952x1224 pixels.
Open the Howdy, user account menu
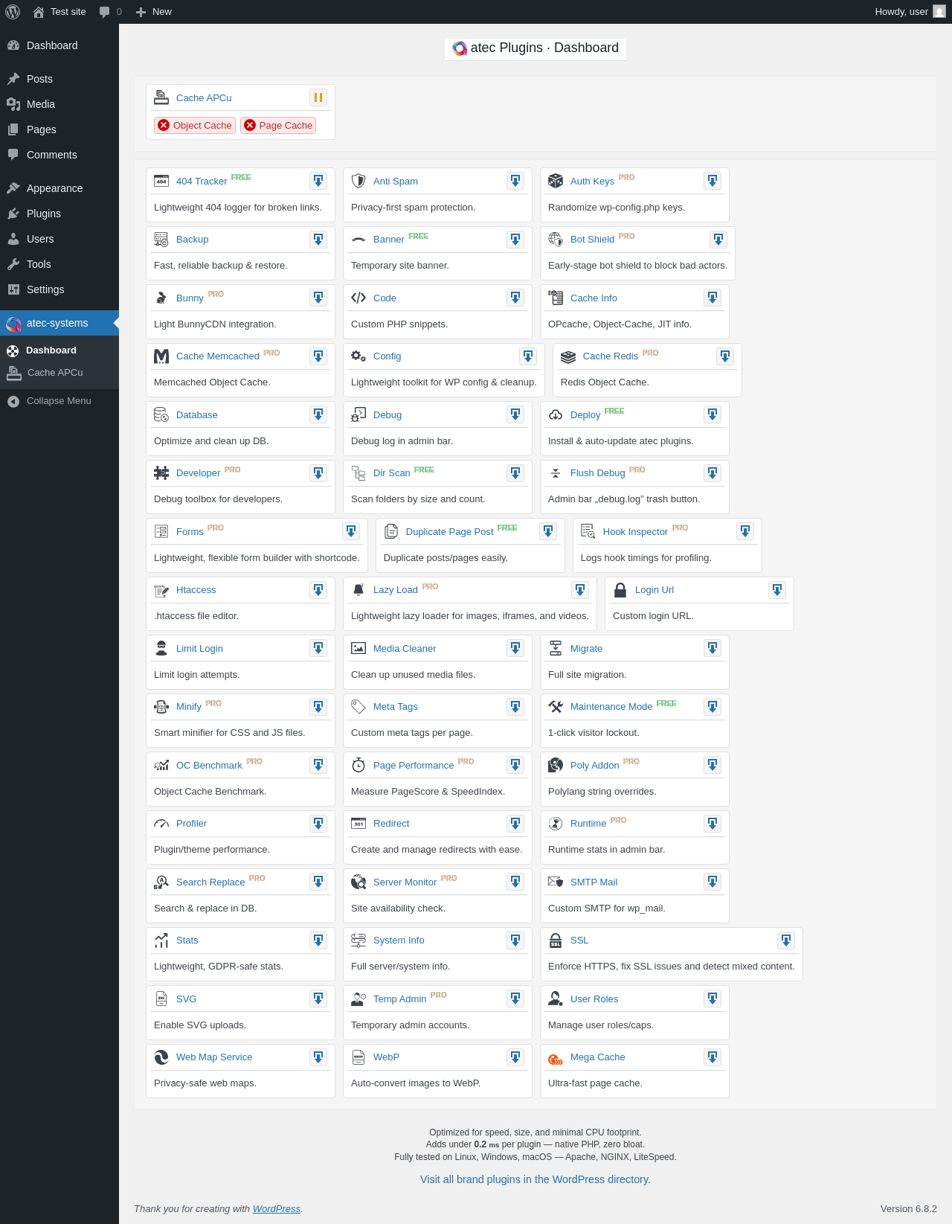(x=910, y=12)
